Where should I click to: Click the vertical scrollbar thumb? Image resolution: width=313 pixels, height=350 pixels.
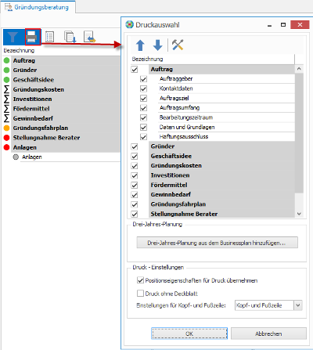pyautogui.click(x=299, y=133)
